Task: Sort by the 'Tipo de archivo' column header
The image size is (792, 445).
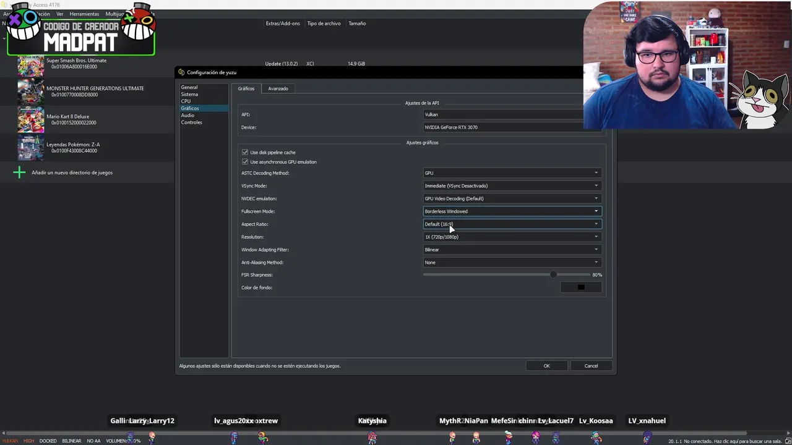Action: tap(324, 23)
